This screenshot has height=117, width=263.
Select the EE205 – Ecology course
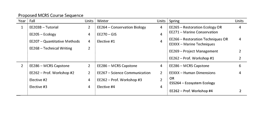coord(42,34)
